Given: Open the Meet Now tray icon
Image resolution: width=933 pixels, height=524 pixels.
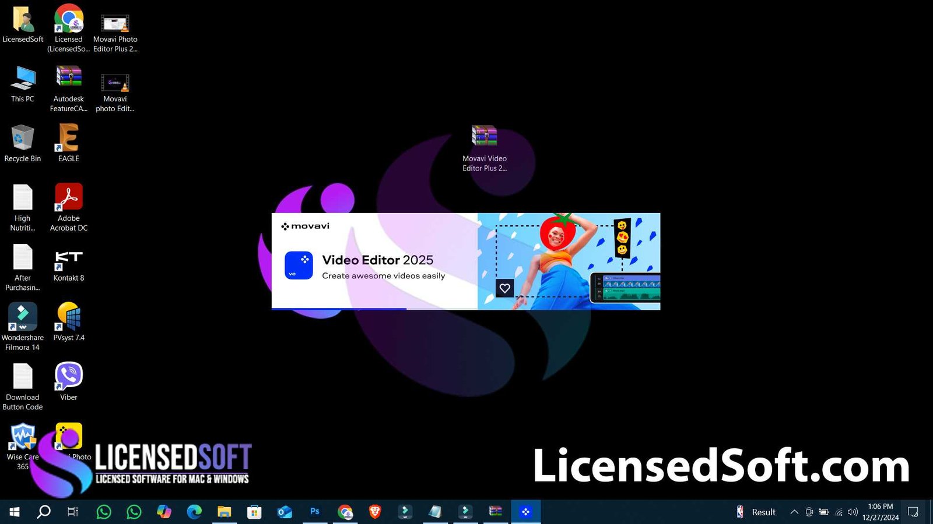Looking at the screenshot, I should tap(809, 512).
